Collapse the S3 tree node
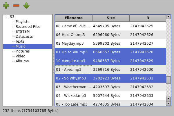The width and height of the screenshot is (174, 116). (x=6, y=17)
